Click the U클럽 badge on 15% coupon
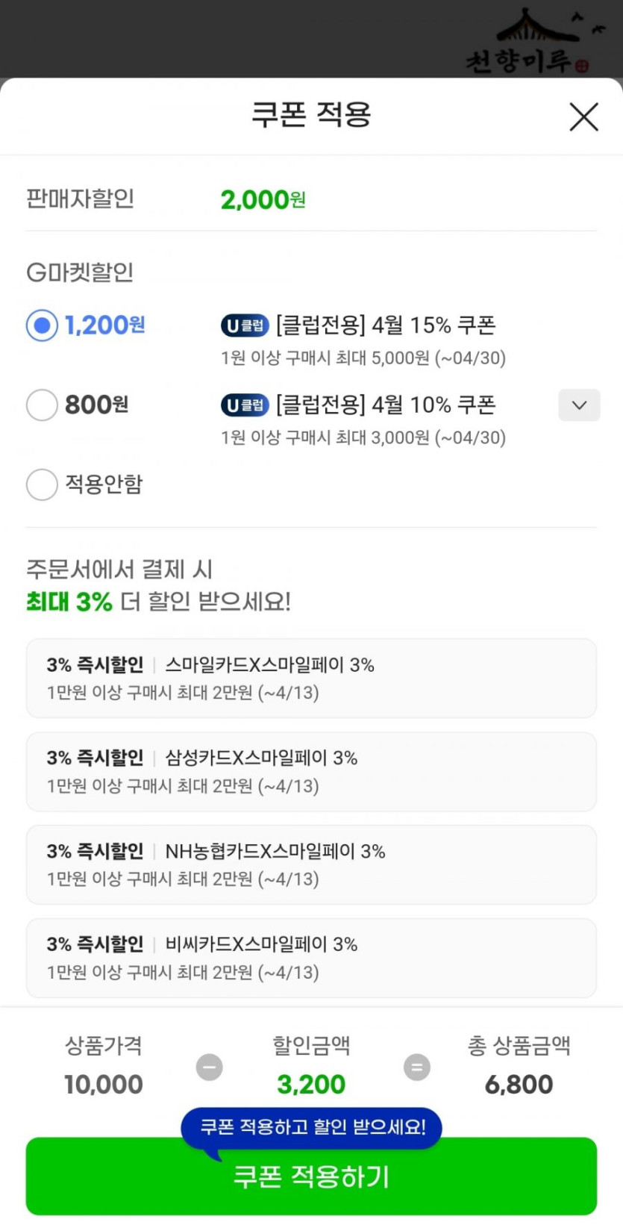 click(245, 325)
